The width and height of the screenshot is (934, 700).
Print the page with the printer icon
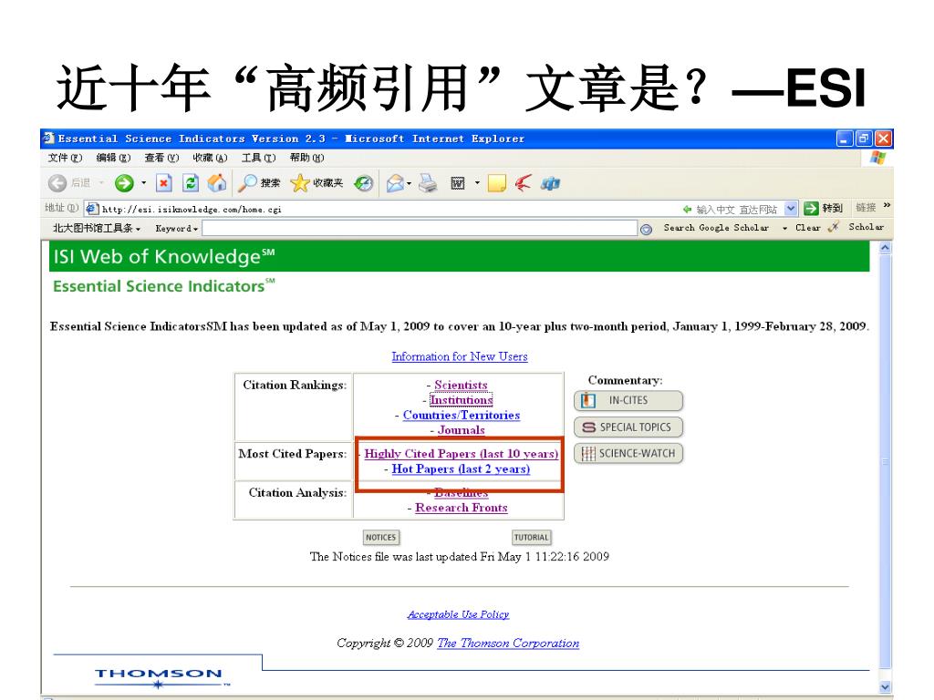coord(428,183)
